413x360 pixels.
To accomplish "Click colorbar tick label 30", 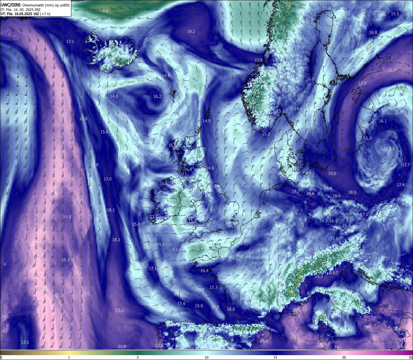I will tap(344, 357).
